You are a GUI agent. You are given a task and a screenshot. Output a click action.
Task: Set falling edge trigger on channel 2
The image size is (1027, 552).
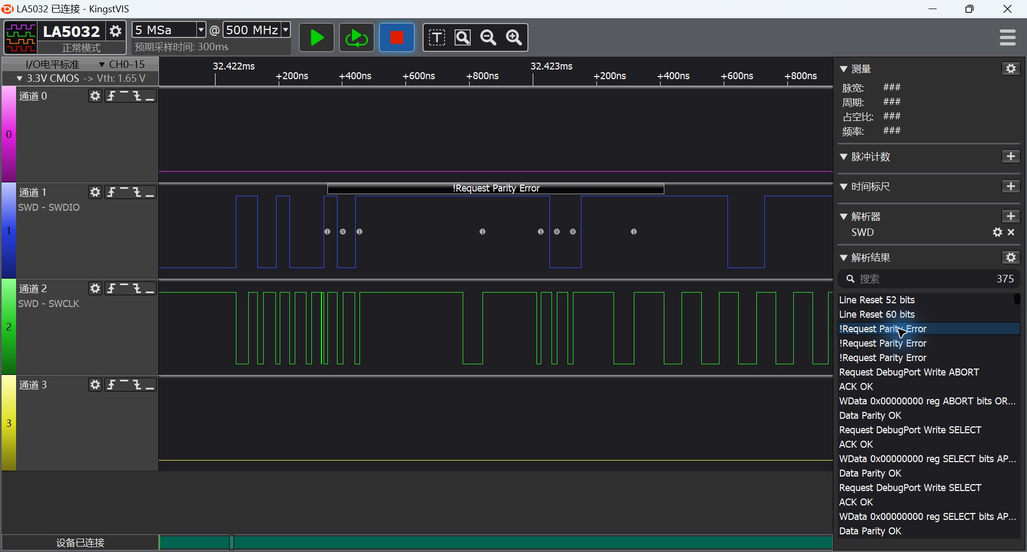pos(137,288)
